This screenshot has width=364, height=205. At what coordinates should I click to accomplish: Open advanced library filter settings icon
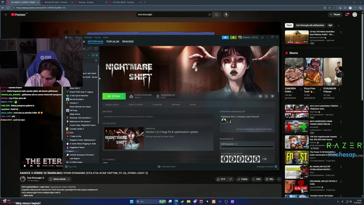pos(96,61)
